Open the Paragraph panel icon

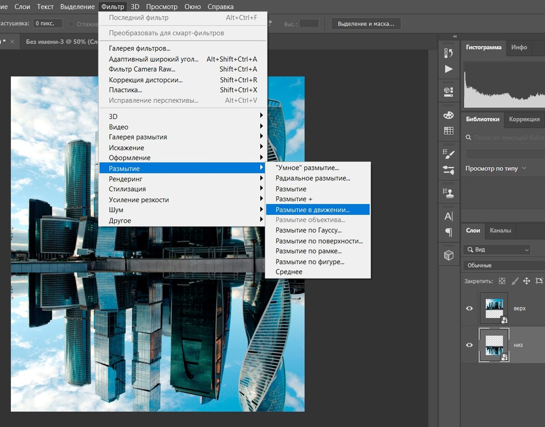coord(449,233)
